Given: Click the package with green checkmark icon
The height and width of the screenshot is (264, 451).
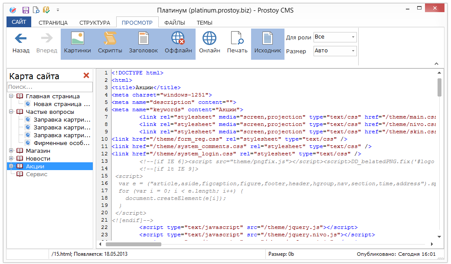Looking at the screenshot, I should coord(46,10).
